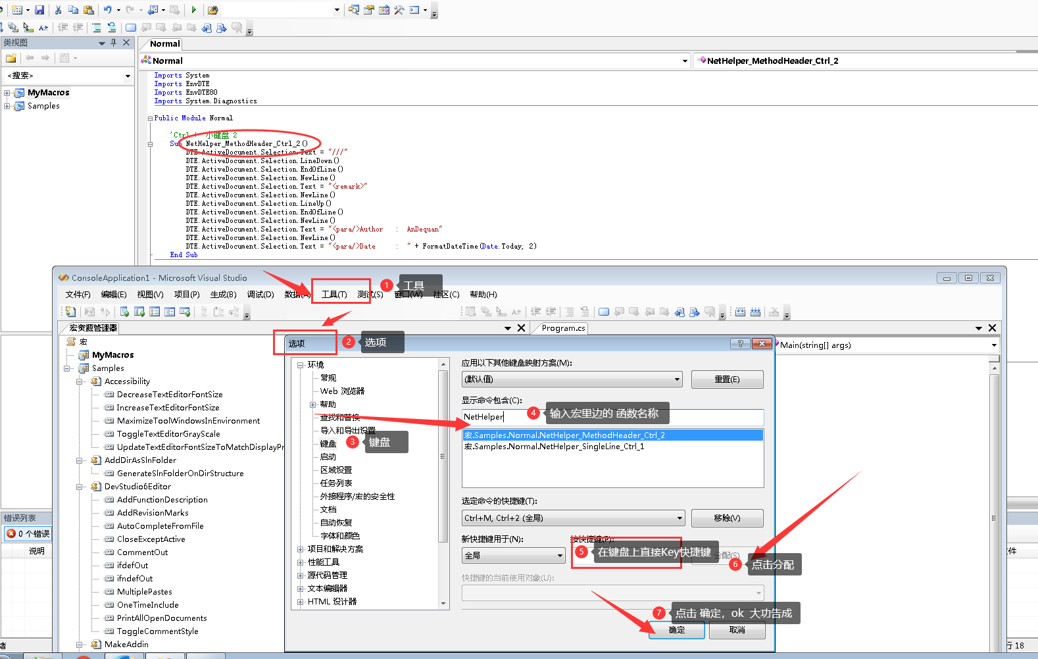Click the command window icon in the macro editor
This screenshot has width=1038, height=659.
pos(415,10)
